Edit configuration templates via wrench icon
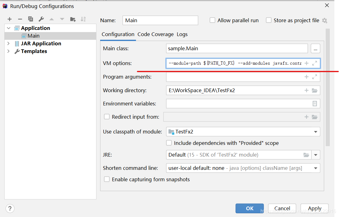 click(x=40, y=19)
